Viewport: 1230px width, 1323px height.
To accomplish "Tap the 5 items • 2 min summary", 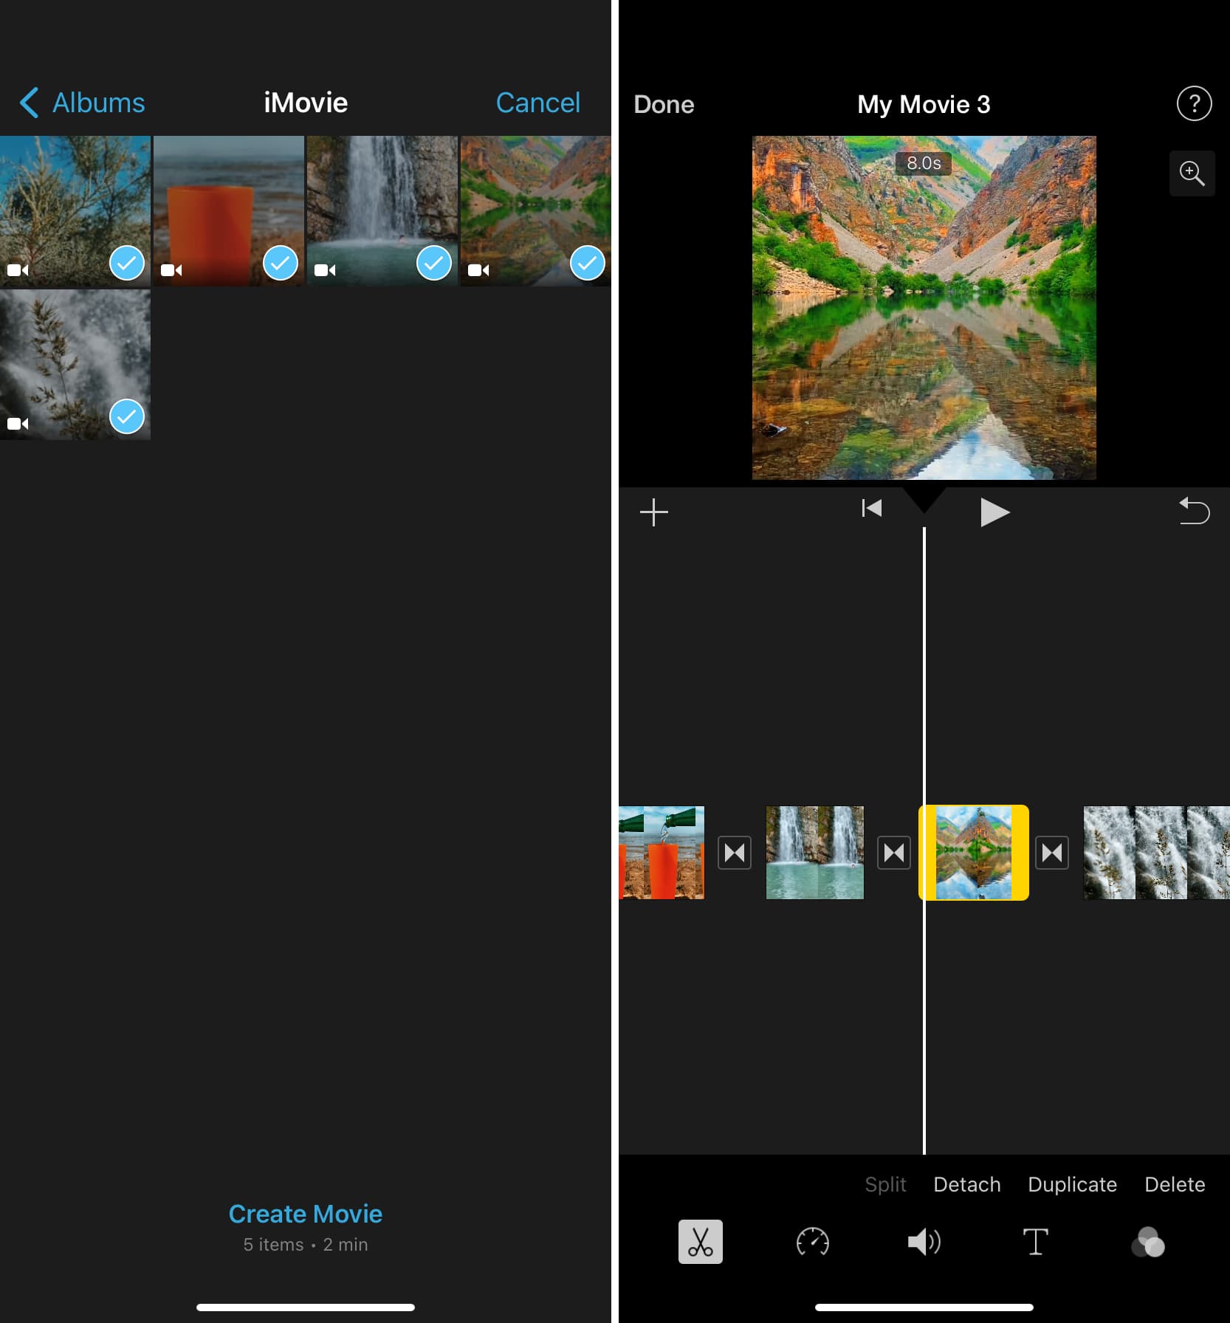I will pos(306,1245).
